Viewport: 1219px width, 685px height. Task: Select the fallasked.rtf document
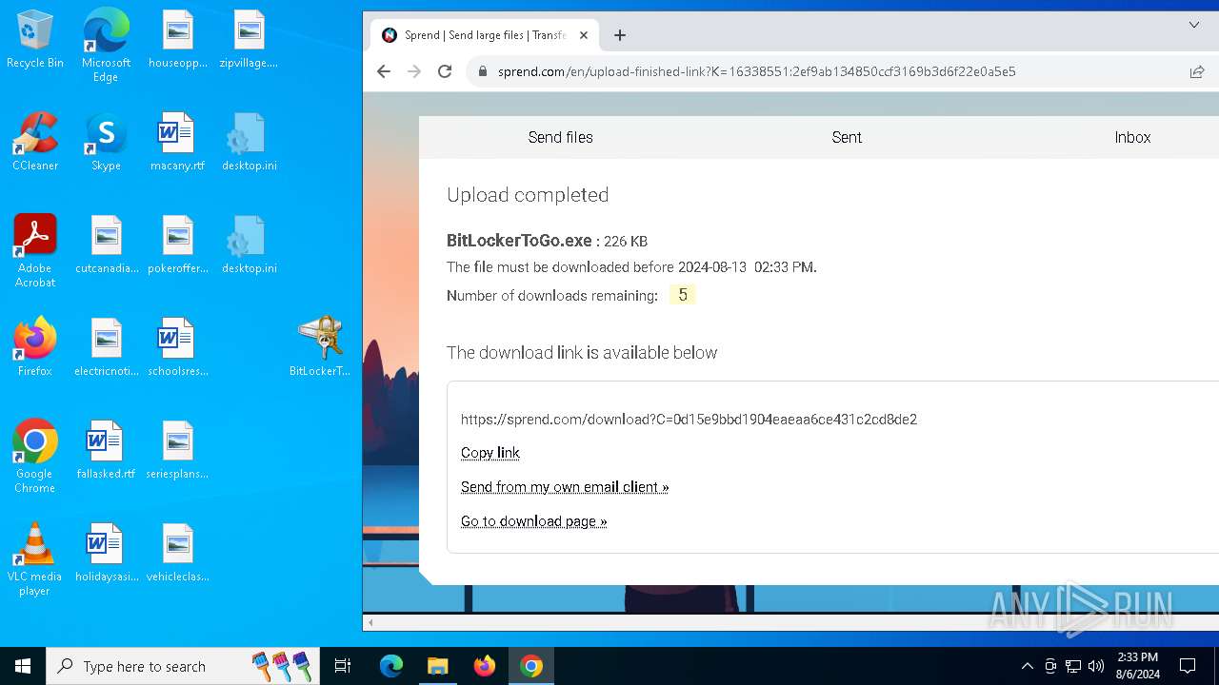[106, 451]
